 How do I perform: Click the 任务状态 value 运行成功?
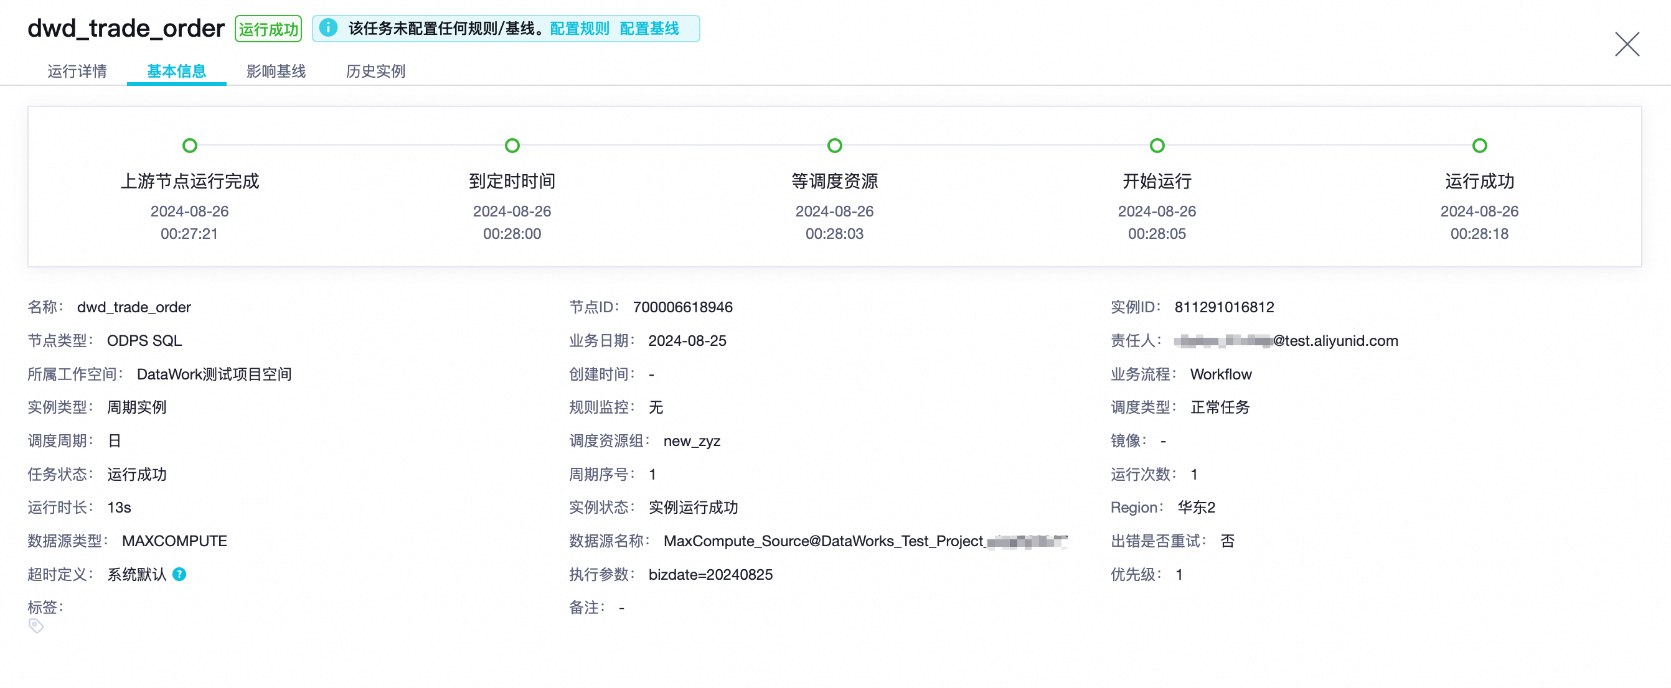pos(137,474)
